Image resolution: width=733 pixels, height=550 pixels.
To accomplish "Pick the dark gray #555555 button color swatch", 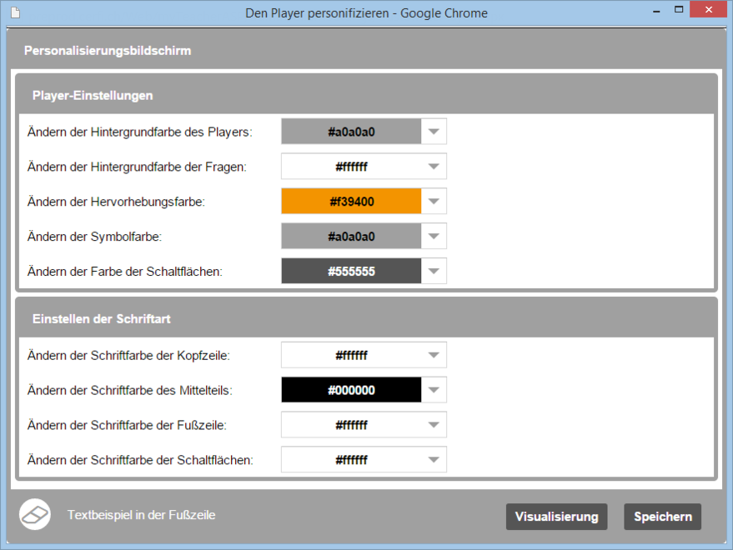I will 351,271.
